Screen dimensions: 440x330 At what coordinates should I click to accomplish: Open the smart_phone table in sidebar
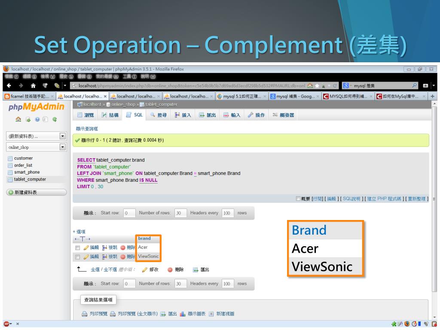point(27,172)
